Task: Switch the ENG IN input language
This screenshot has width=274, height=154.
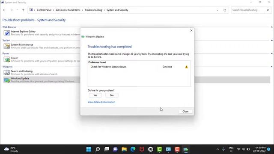Action: (231, 149)
